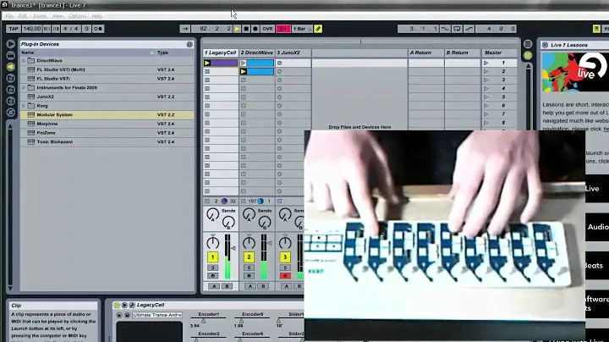
Task: Click the global Record button
Action: (255, 29)
